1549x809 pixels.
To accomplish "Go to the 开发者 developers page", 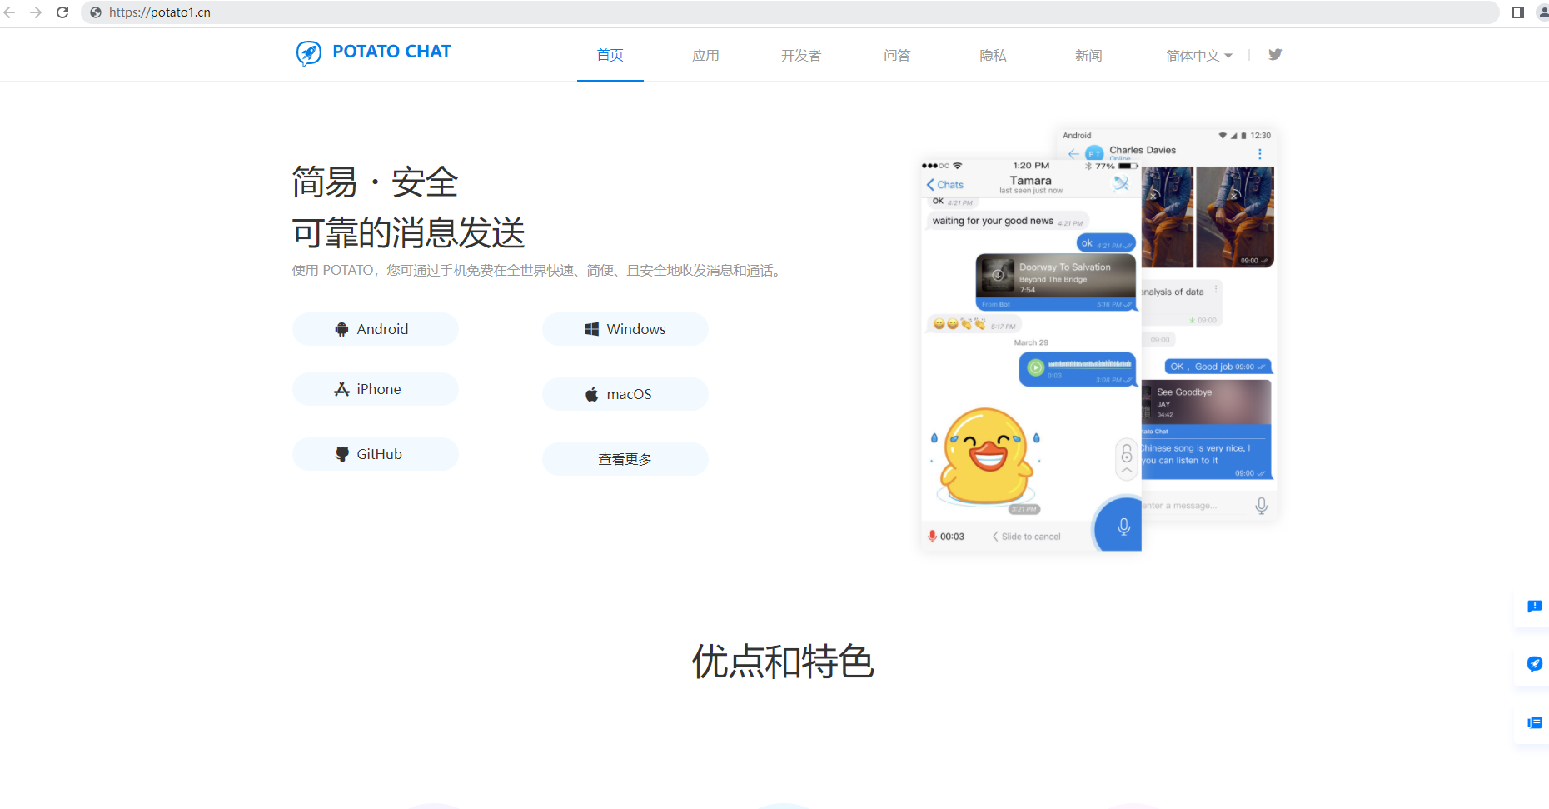I will (x=800, y=56).
